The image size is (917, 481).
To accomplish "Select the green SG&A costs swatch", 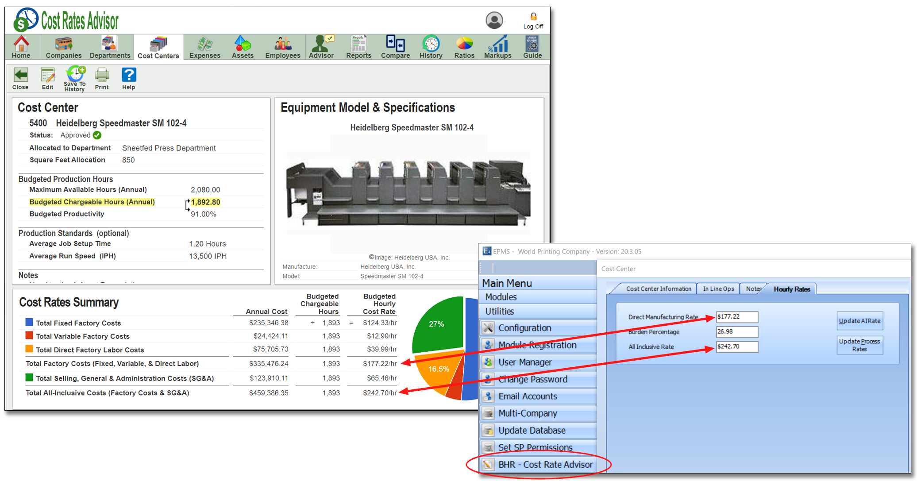I will (29, 377).
